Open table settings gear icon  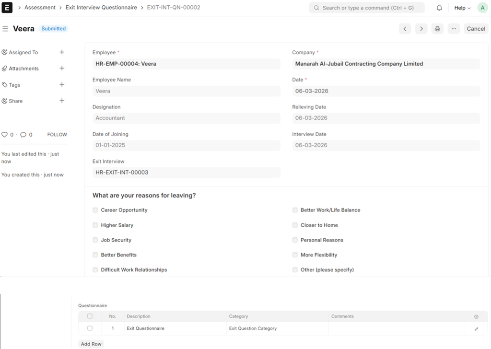[476, 317]
